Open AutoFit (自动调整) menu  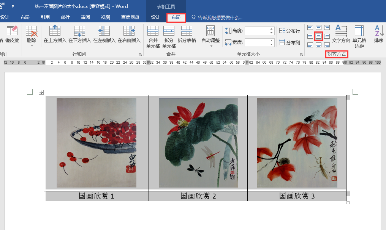click(x=210, y=36)
